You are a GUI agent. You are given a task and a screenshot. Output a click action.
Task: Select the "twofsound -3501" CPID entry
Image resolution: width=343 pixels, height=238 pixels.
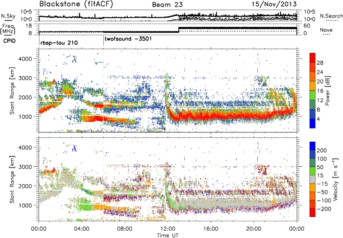[x=128, y=39]
